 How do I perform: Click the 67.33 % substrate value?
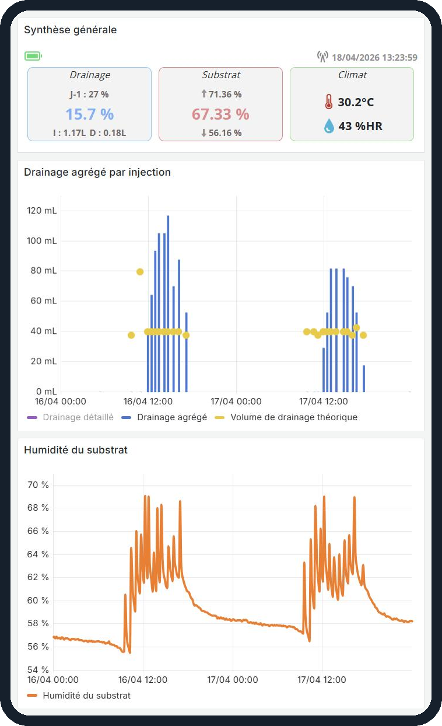click(x=221, y=114)
